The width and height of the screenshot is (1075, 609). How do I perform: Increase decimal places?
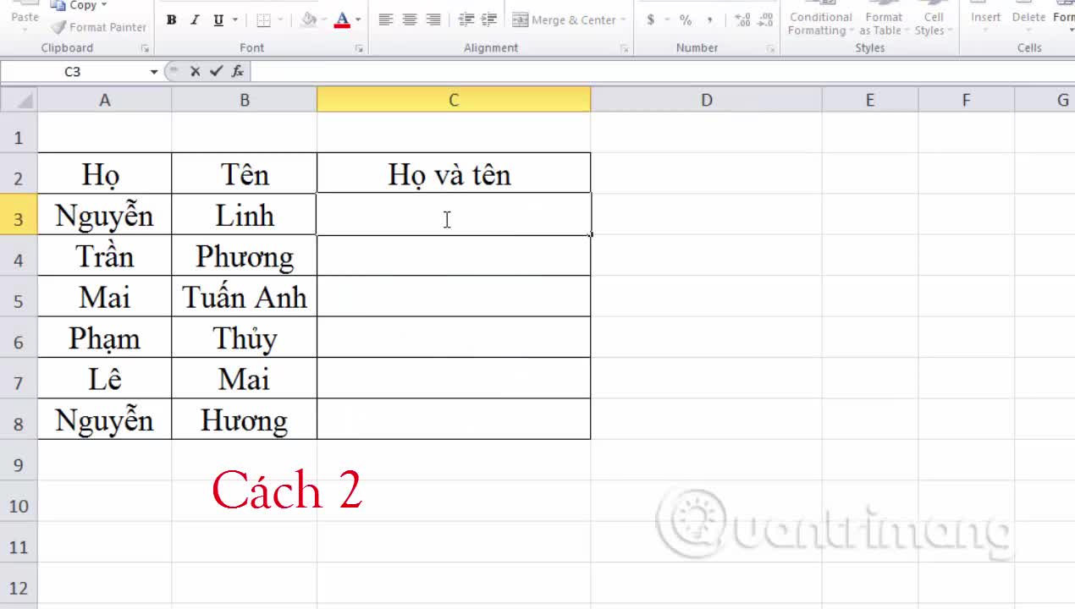[742, 19]
